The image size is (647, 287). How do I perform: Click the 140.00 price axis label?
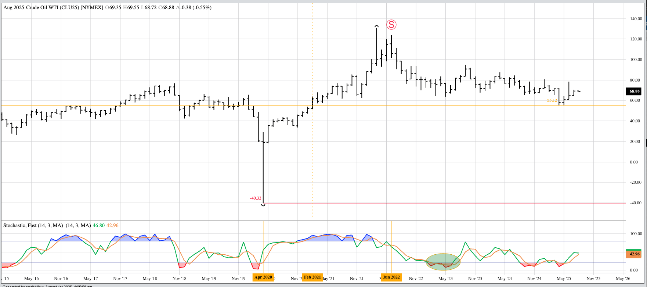click(636, 18)
